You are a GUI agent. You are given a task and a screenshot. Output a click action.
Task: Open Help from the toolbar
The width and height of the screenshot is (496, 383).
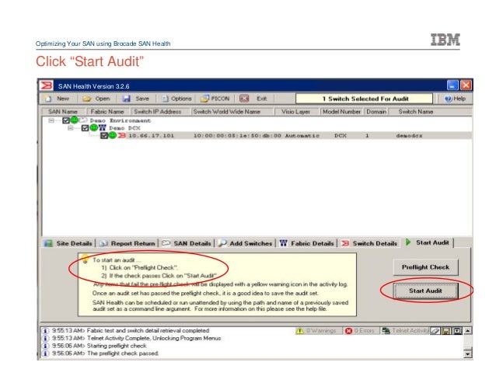455,99
